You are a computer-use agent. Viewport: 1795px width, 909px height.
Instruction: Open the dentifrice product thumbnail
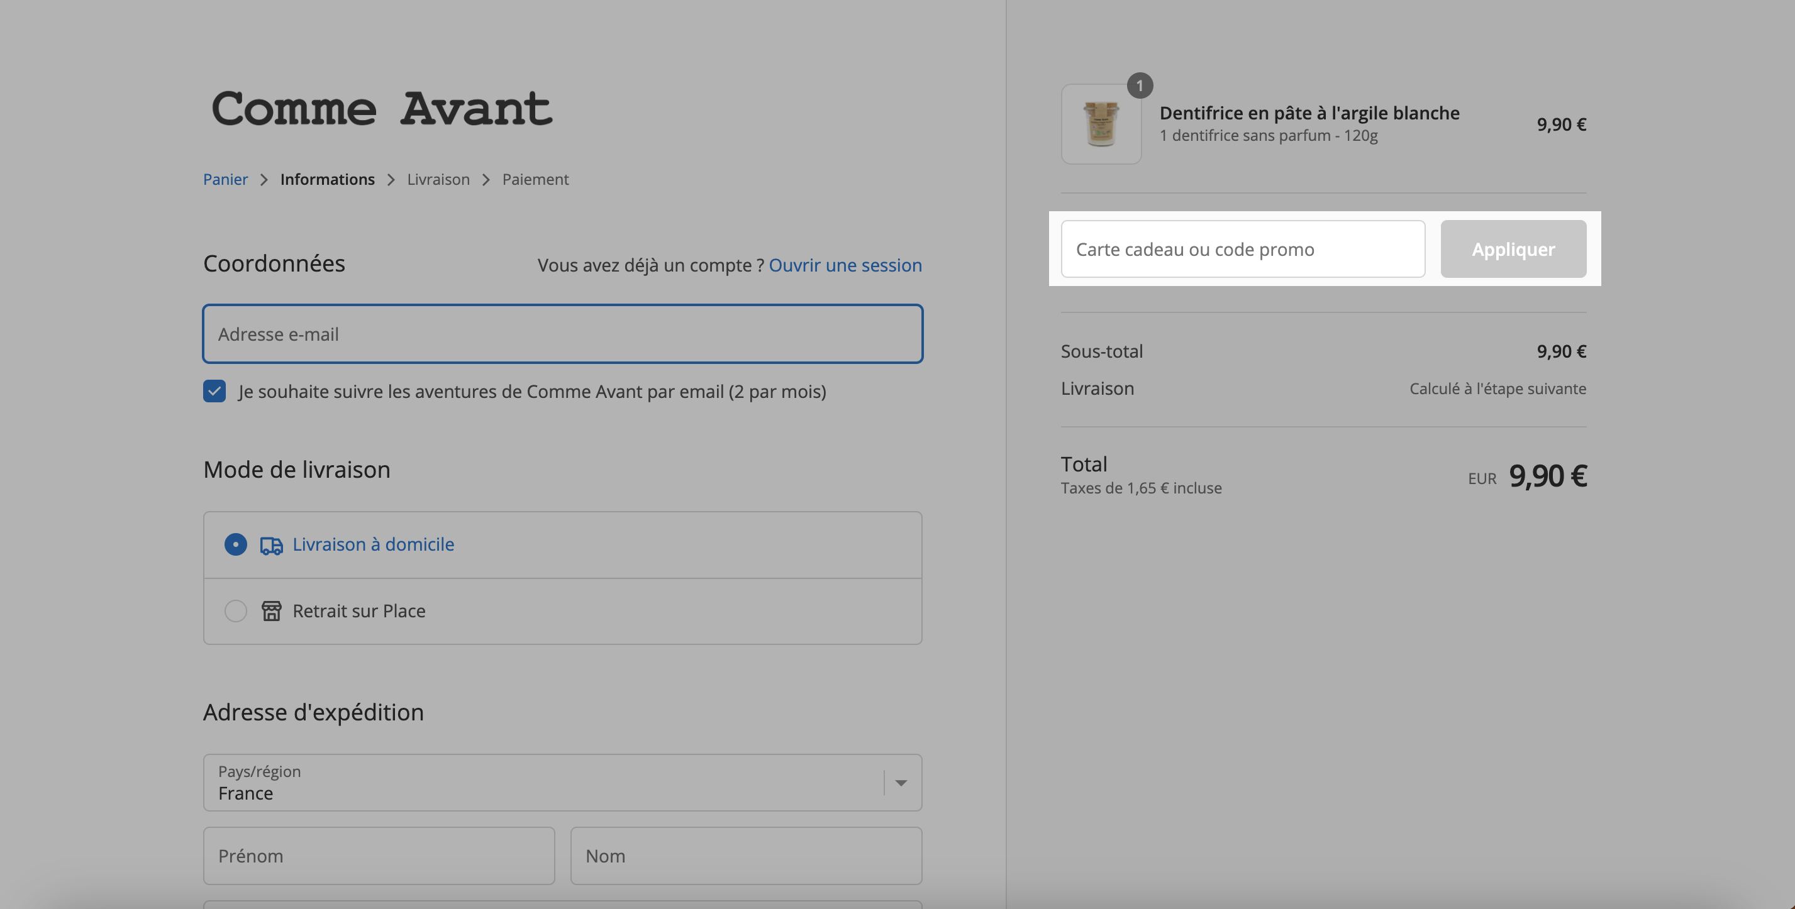coord(1101,124)
